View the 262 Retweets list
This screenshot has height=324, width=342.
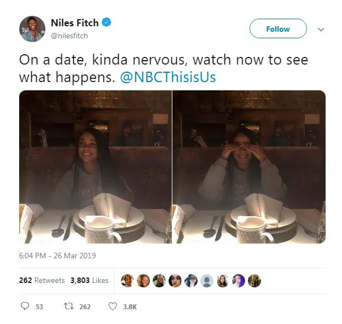42,280
